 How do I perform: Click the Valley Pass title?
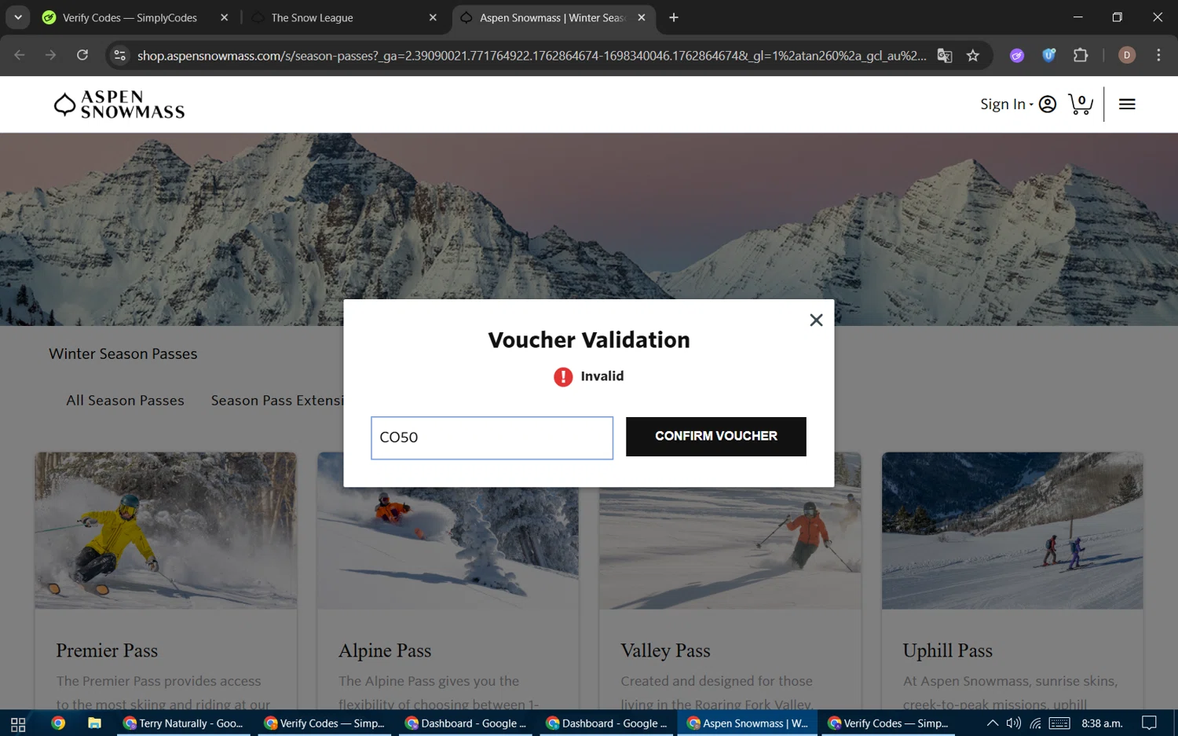(x=665, y=650)
